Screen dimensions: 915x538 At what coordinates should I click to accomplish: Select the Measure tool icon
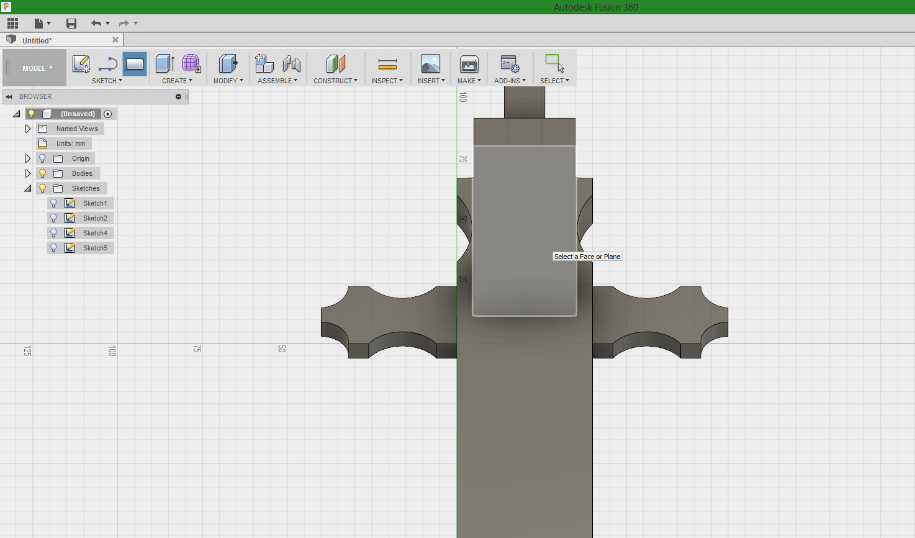tap(387, 64)
